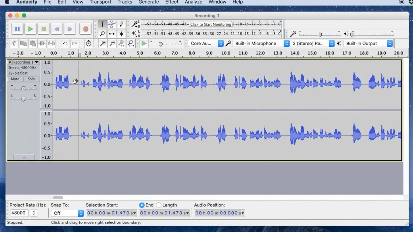Adjust the track gain slider
This screenshot has height=232, width=413.
click(x=23, y=88)
